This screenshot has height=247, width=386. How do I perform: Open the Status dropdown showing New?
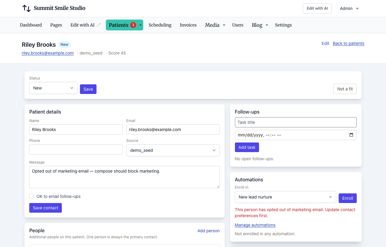click(53, 88)
